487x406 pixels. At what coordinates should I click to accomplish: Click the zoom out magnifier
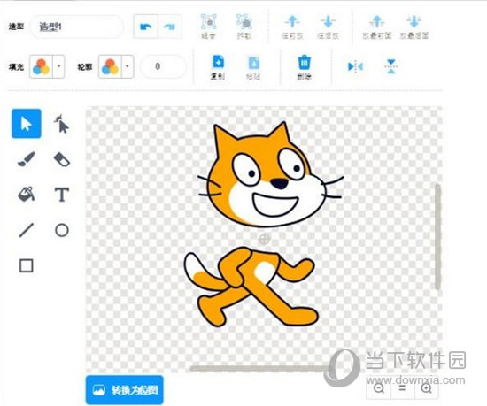click(379, 388)
